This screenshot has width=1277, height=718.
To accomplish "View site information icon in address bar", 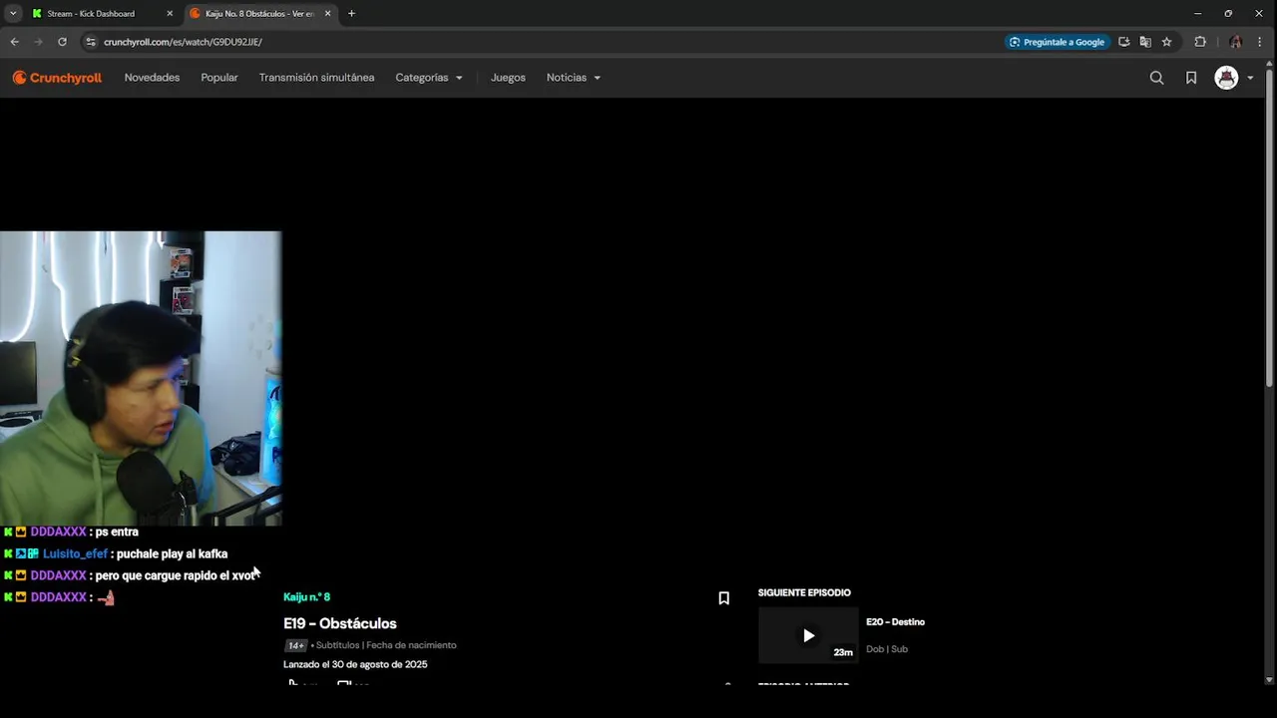I will (91, 42).
